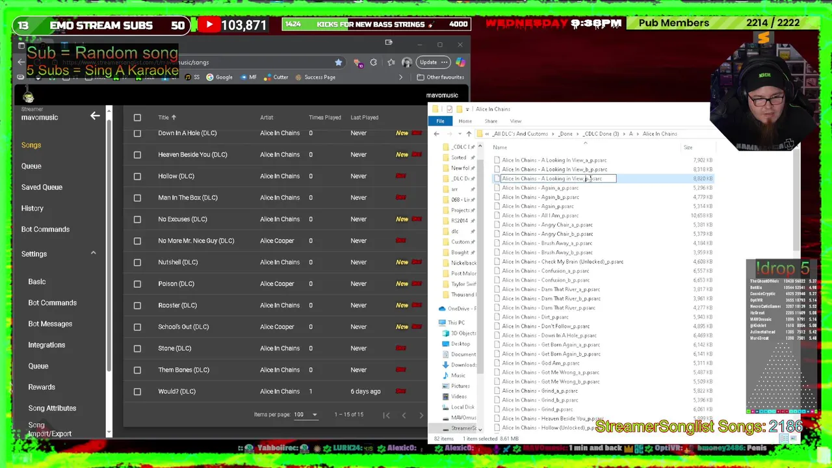Go up one folder in File Explorer
This screenshot has width=832, height=468.
(x=469, y=134)
